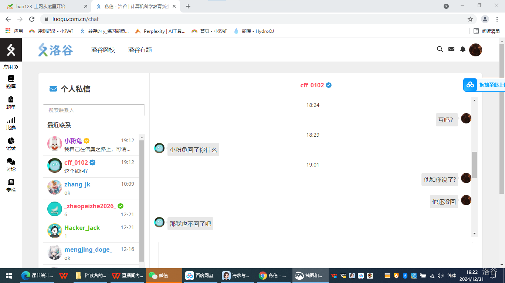The image size is (505, 283).
Task: Click the message text input box
Action: point(316,254)
